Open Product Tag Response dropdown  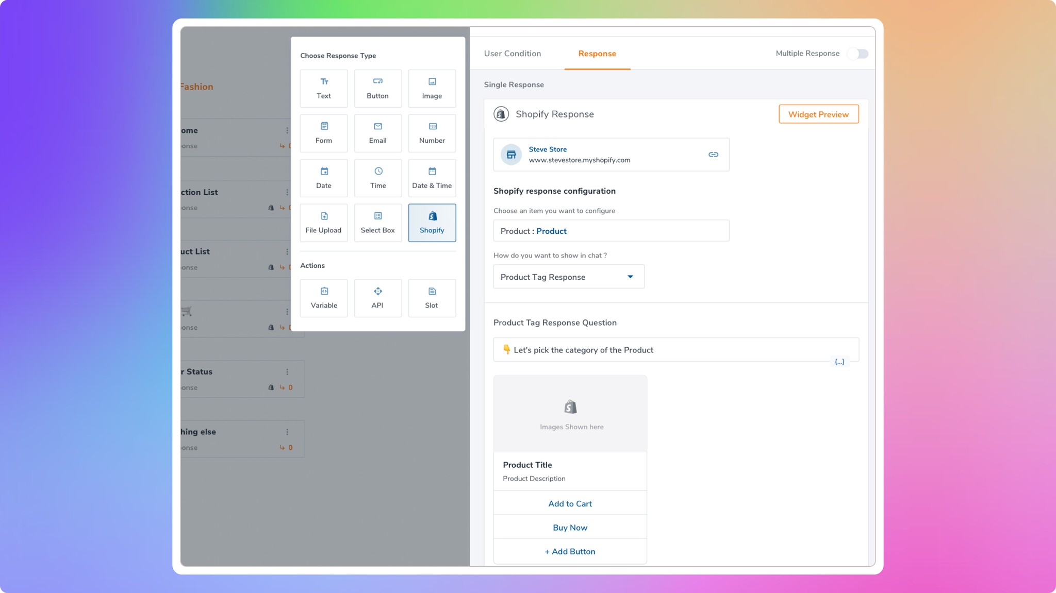tap(569, 277)
